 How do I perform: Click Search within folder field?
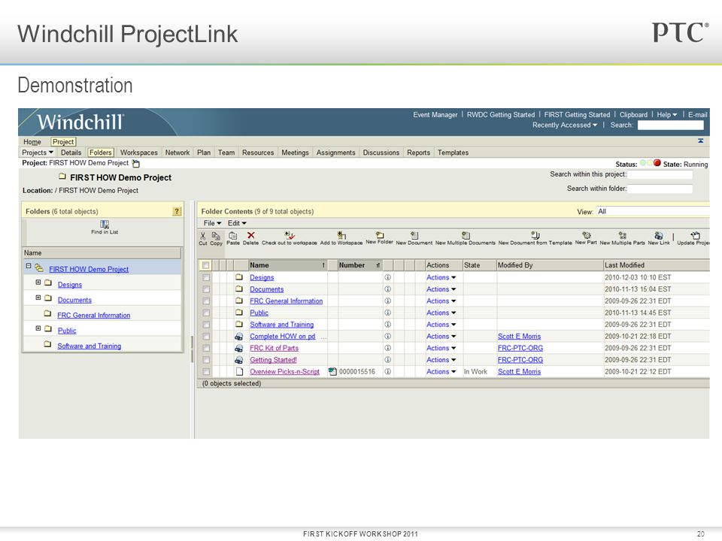tap(660, 189)
